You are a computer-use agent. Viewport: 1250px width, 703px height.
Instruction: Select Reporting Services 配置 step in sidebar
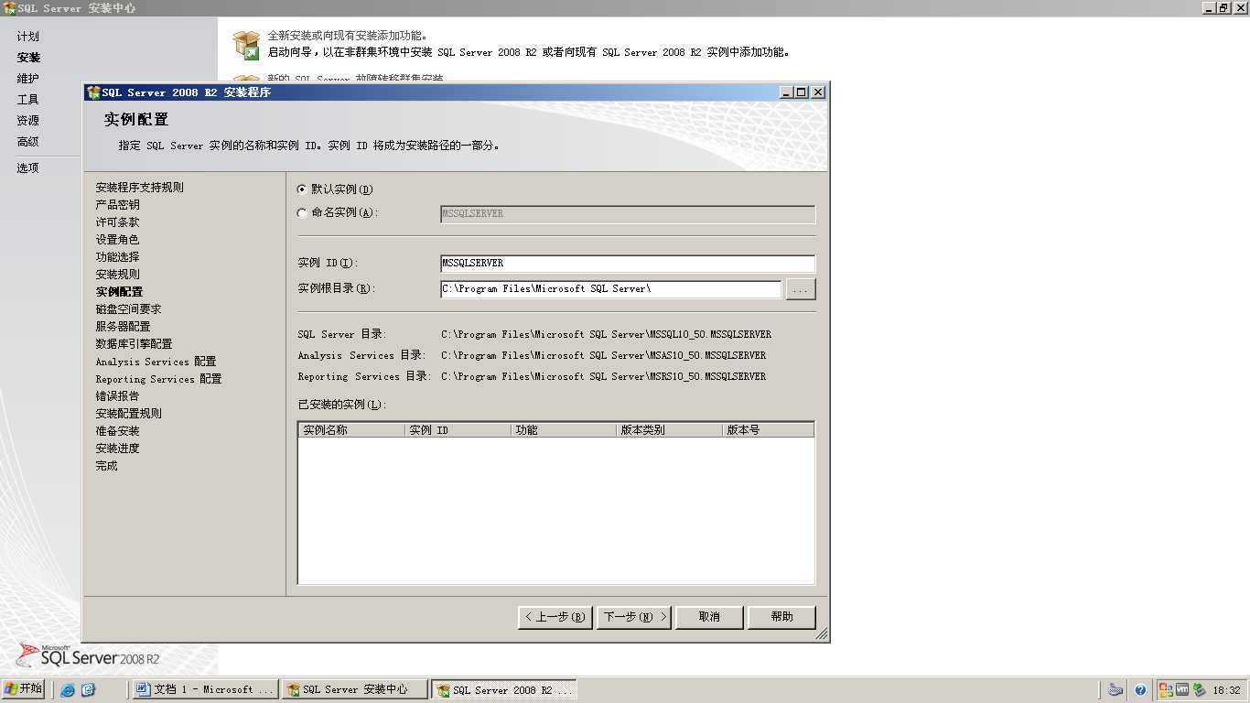point(159,379)
